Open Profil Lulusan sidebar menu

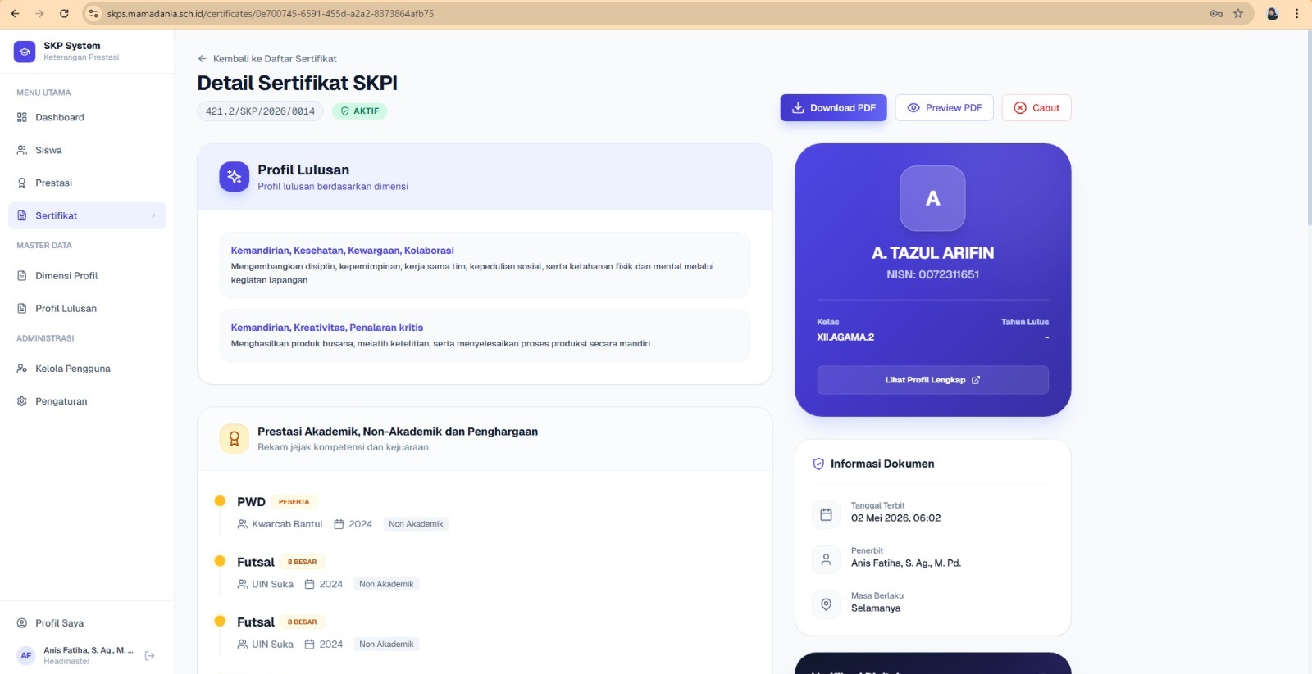click(87, 308)
